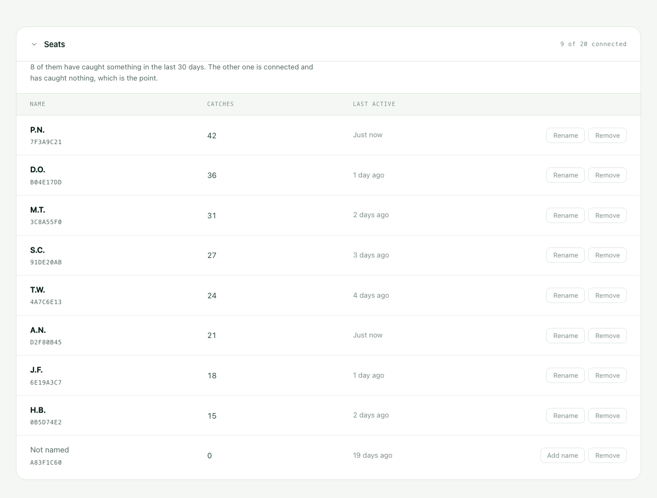
Task: Rename the M.T. seat
Action: [565, 216]
